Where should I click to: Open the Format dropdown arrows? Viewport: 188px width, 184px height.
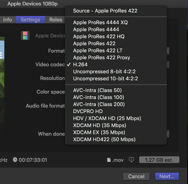[168, 51]
